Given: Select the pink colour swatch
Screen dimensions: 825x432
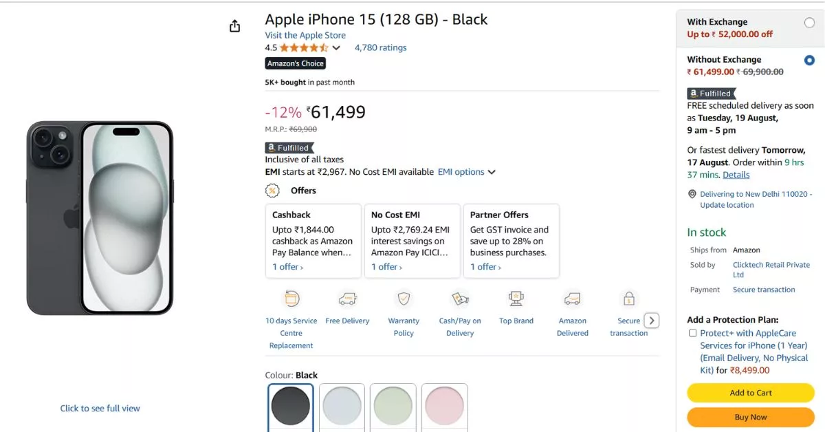Looking at the screenshot, I should point(444,407).
